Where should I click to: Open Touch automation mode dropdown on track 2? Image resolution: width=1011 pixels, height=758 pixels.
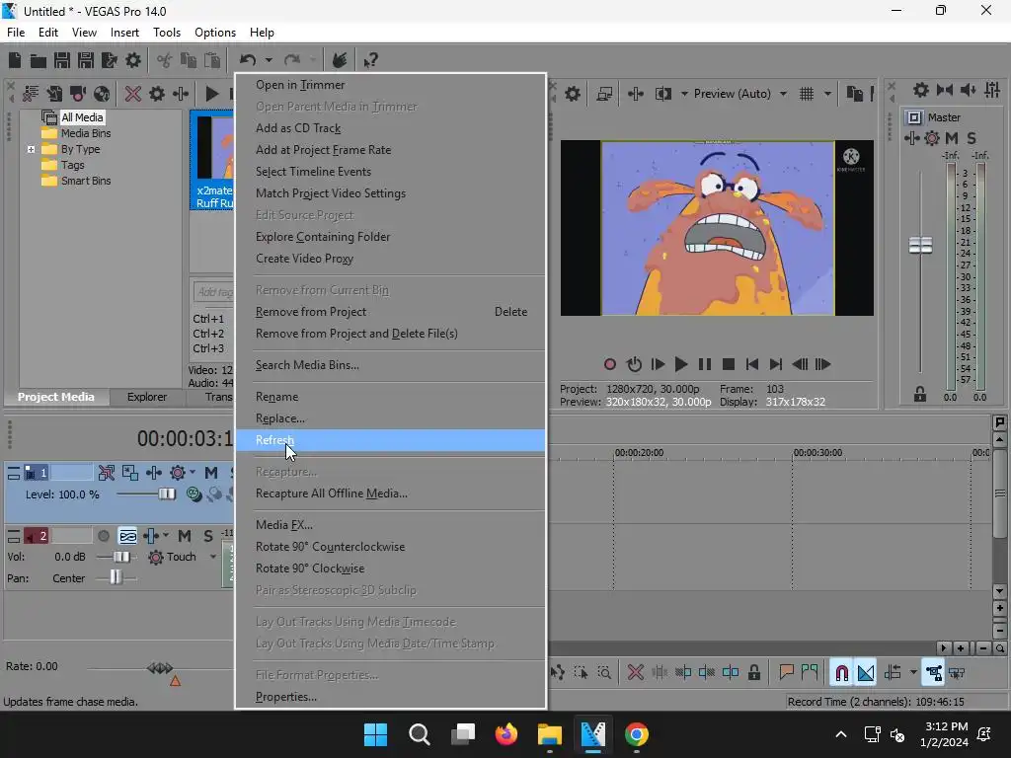(x=213, y=557)
